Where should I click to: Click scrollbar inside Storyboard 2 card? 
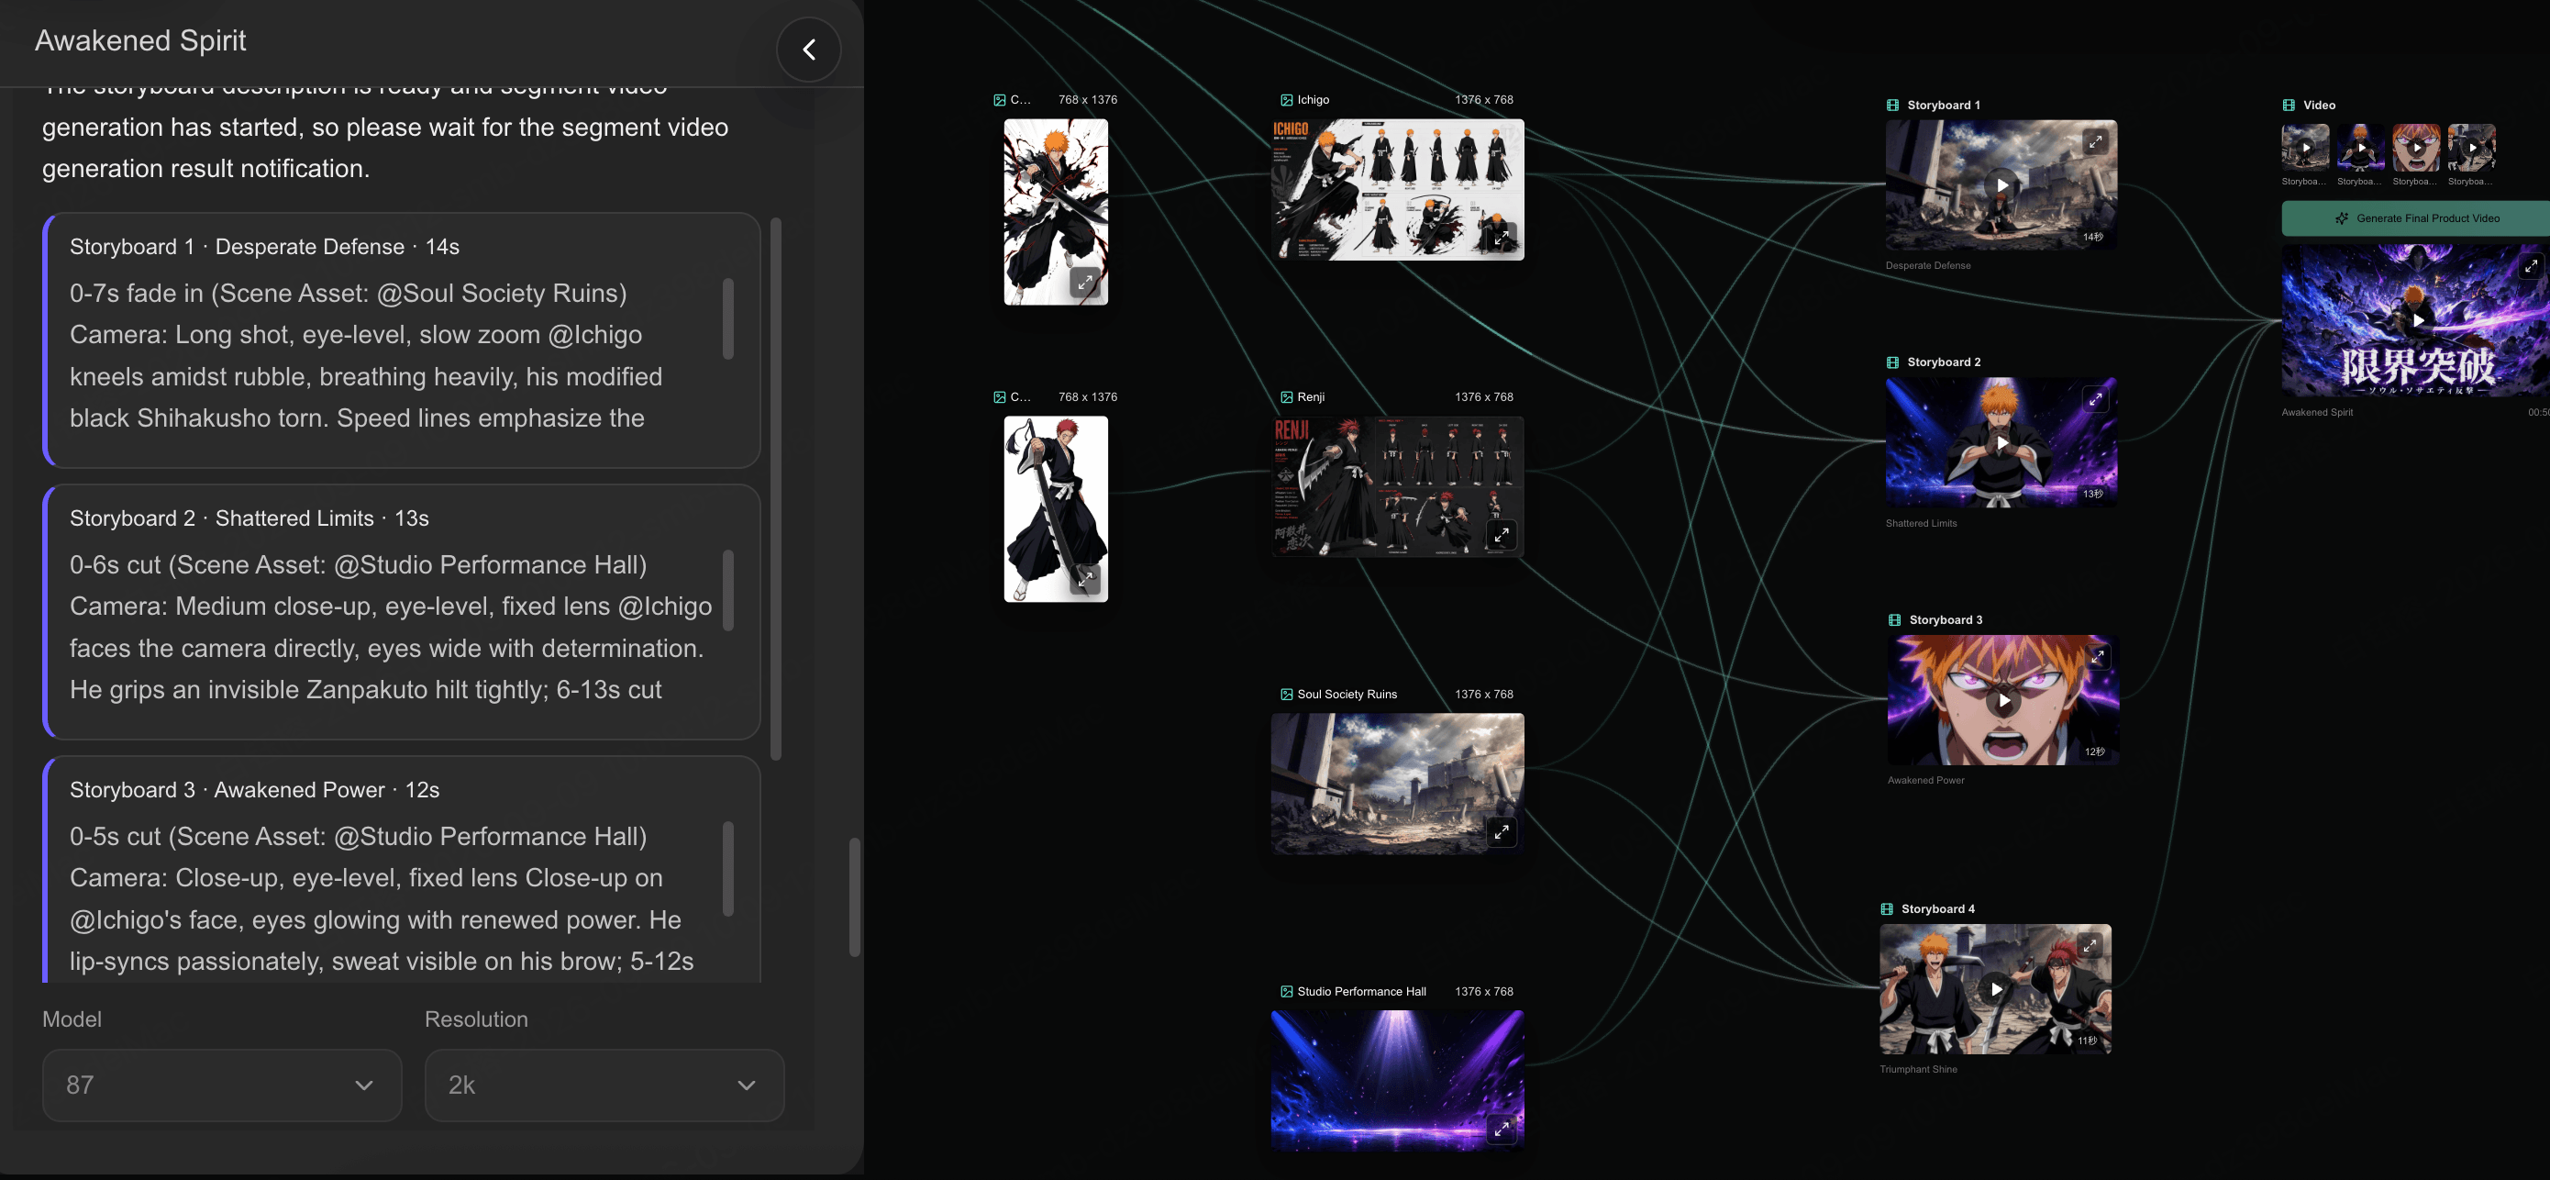tap(727, 590)
